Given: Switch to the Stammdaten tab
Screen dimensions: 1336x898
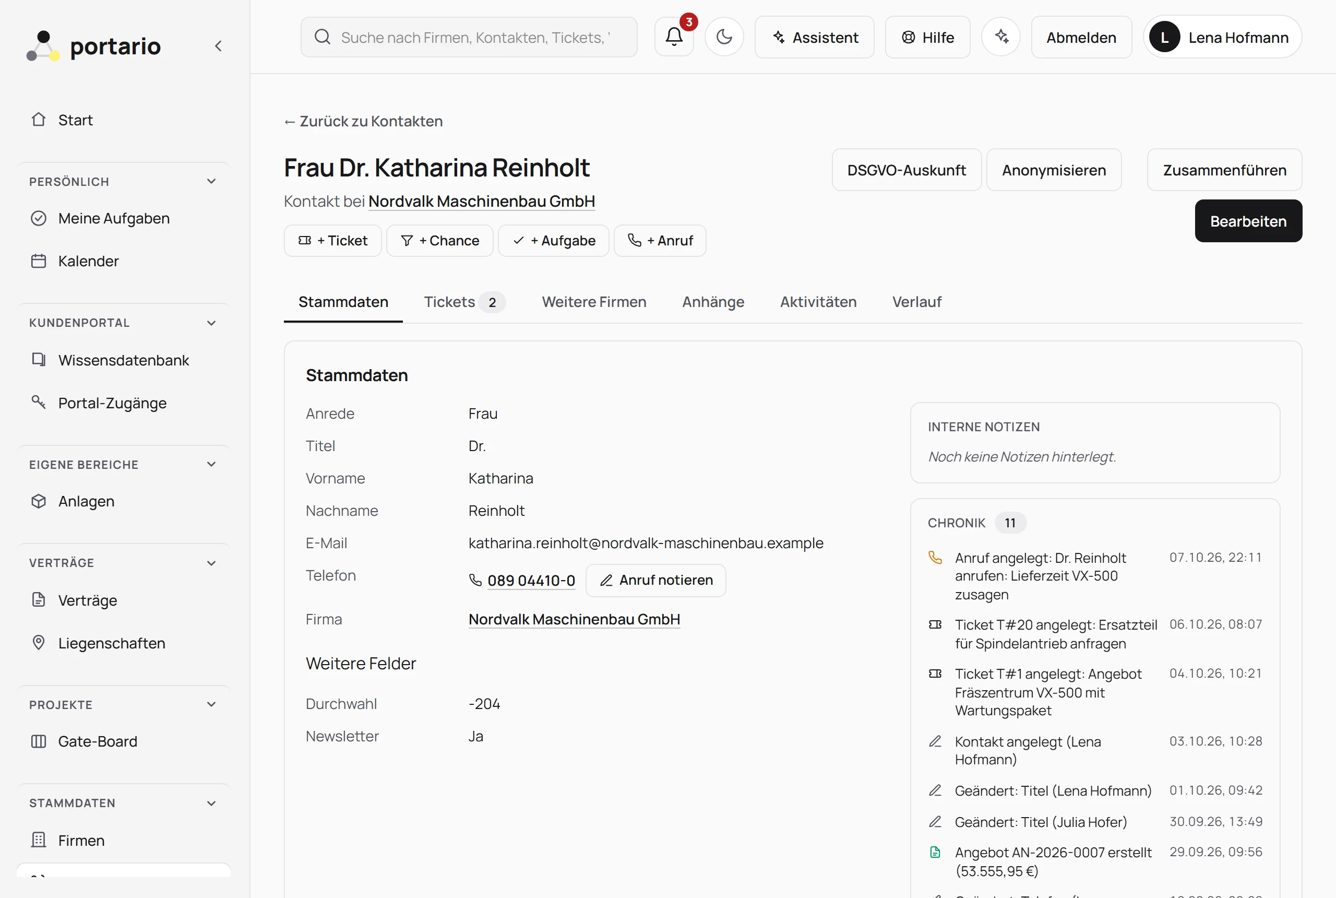Looking at the screenshot, I should click(x=343, y=302).
